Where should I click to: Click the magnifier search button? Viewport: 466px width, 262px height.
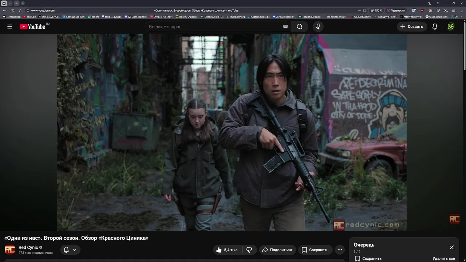point(300,27)
